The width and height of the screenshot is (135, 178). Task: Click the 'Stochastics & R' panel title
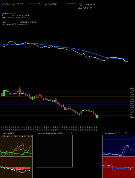[x=110, y=133]
